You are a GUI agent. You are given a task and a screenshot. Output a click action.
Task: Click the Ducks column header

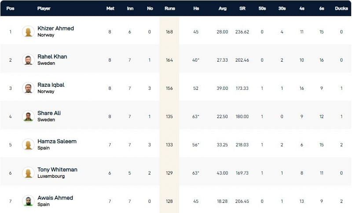(341, 8)
